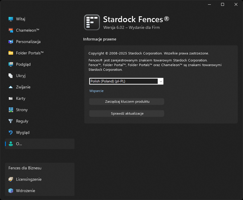Screen dimensions: 243x200
Task: Click the Chameleon sidebar icon
Action: (11, 30)
